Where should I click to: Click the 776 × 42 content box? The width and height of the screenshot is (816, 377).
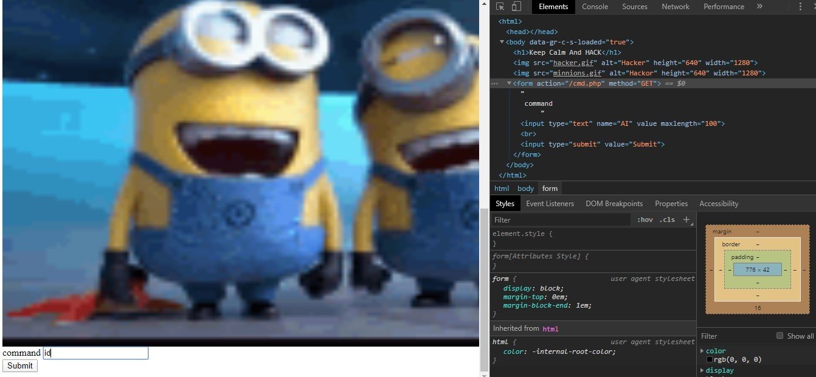point(757,269)
